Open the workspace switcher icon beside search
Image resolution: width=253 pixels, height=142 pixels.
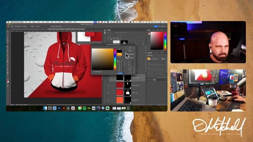[162, 26]
